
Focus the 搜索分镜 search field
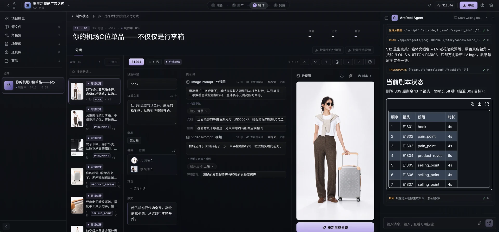point(95,72)
